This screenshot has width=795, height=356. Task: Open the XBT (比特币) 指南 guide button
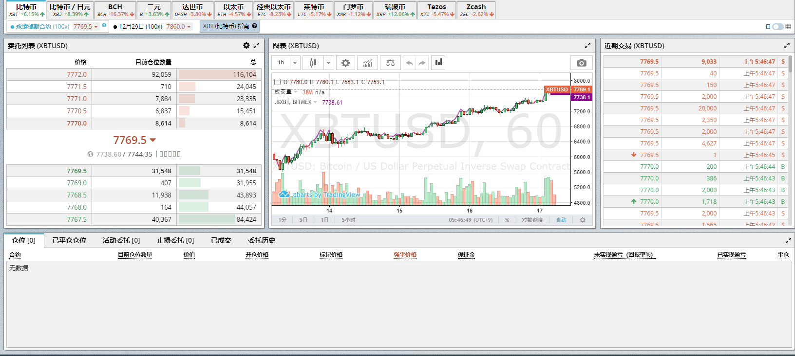229,26
